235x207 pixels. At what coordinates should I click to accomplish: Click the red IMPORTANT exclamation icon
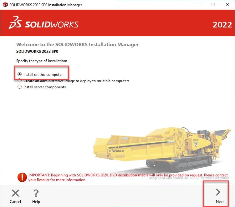pyautogui.click(x=22, y=177)
